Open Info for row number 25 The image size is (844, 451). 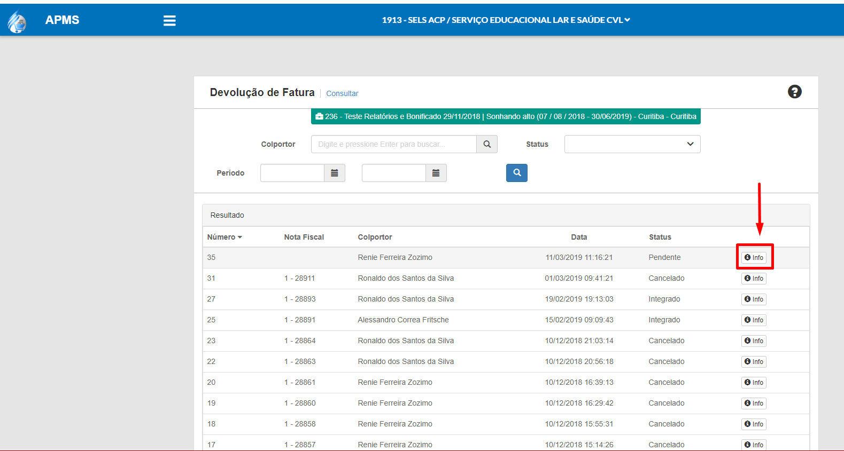coord(754,320)
